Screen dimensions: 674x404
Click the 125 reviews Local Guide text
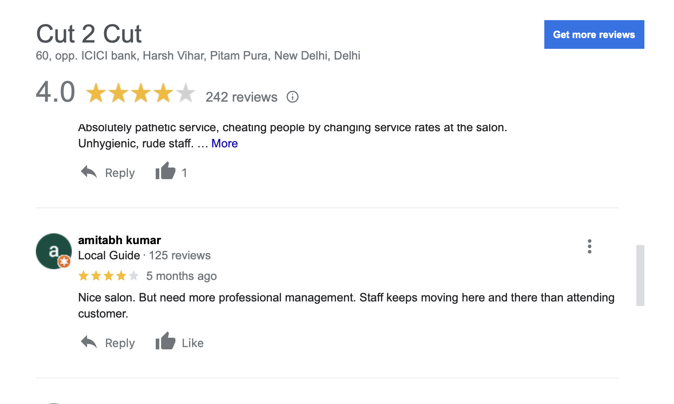point(179,255)
